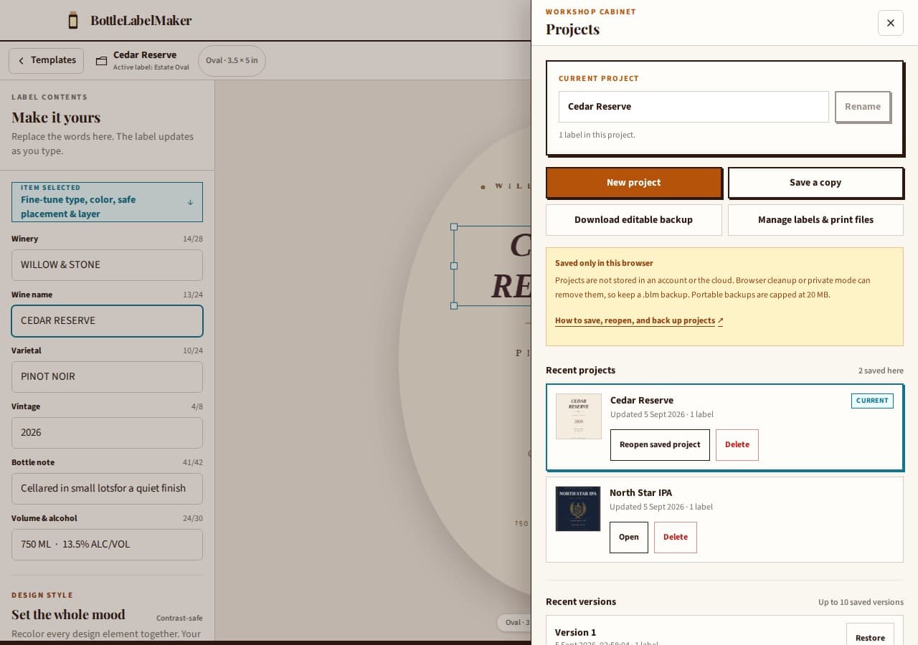Click 'Saved only in this browser' notice heading
This screenshot has height=645, width=918.
click(604, 263)
